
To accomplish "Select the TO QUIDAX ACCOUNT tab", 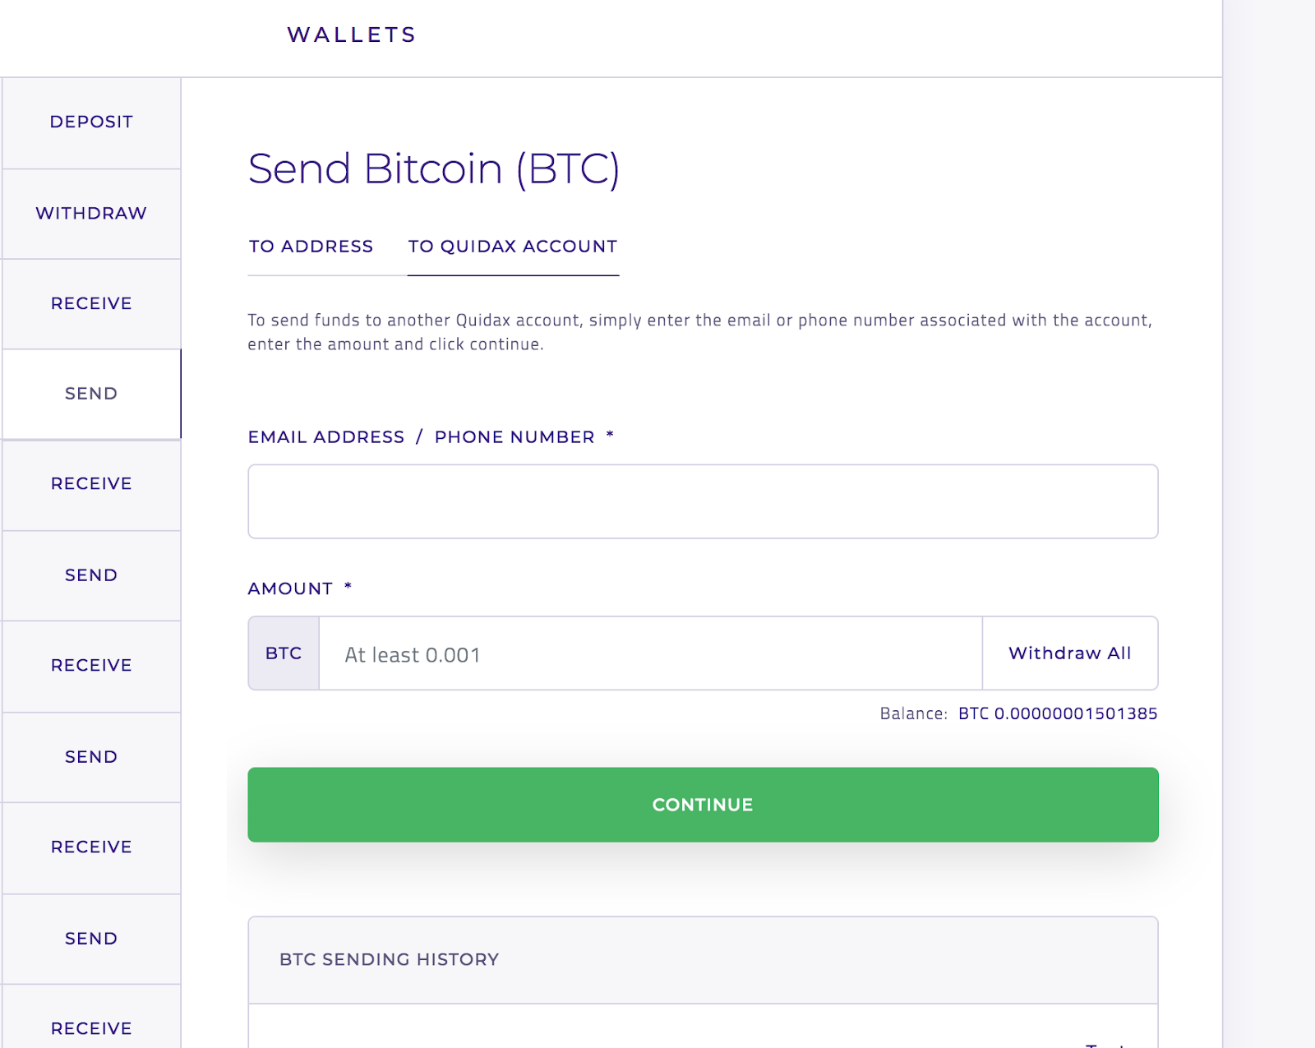I will (x=513, y=247).
